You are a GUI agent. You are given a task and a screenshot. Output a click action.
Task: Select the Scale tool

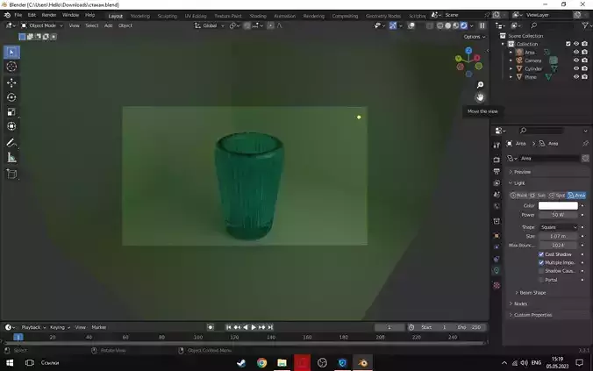click(x=11, y=112)
